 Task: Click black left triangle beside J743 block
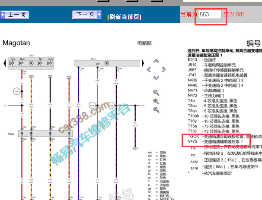[x=5, y=63]
